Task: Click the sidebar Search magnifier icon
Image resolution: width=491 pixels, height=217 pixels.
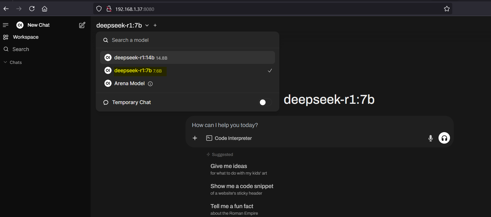Action: pyautogui.click(x=6, y=49)
